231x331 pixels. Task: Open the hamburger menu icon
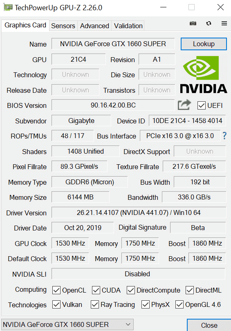point(224,23)
